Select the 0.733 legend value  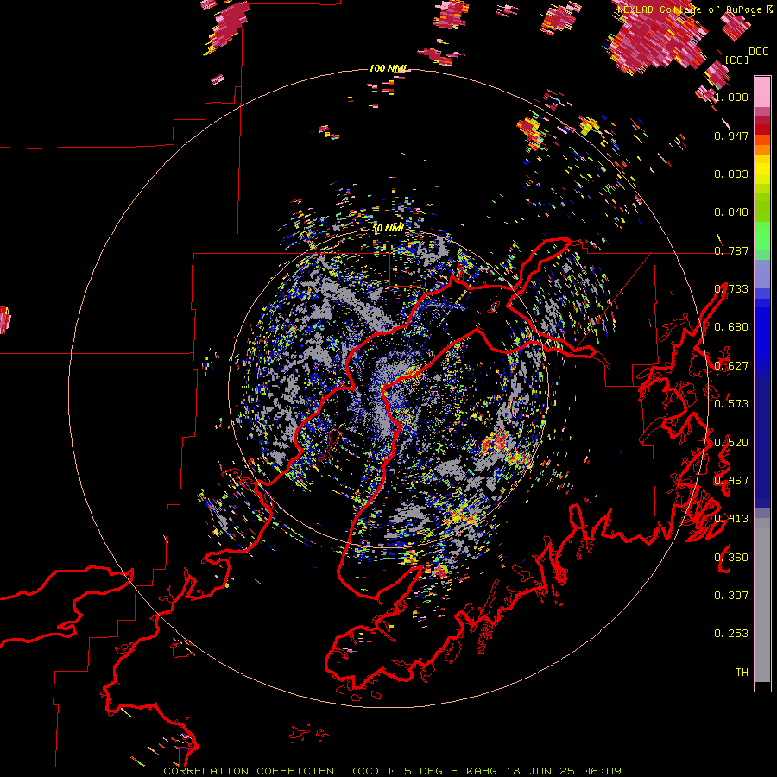pos(731,289)
